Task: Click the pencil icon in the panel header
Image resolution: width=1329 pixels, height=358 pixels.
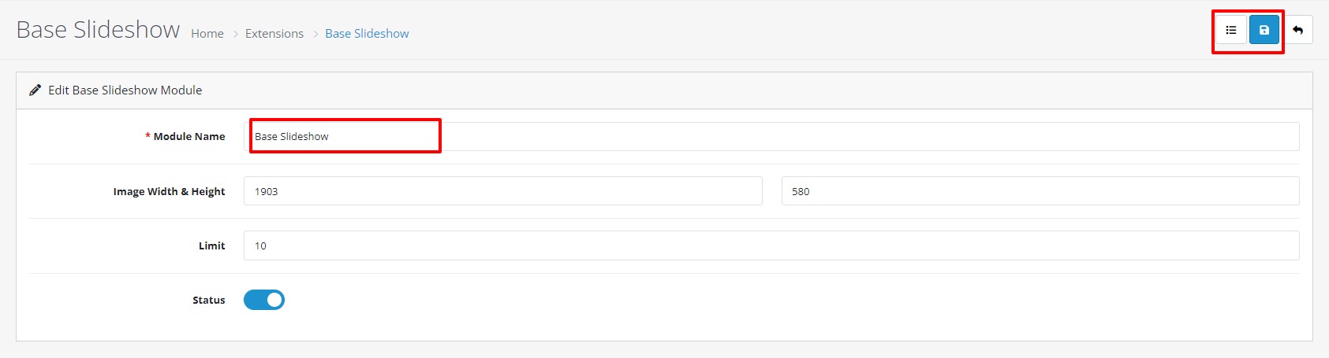Action: [35, 90]
